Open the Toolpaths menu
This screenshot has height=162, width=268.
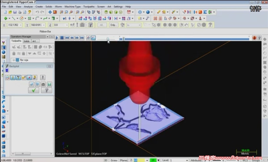click(x=89, y=7)
